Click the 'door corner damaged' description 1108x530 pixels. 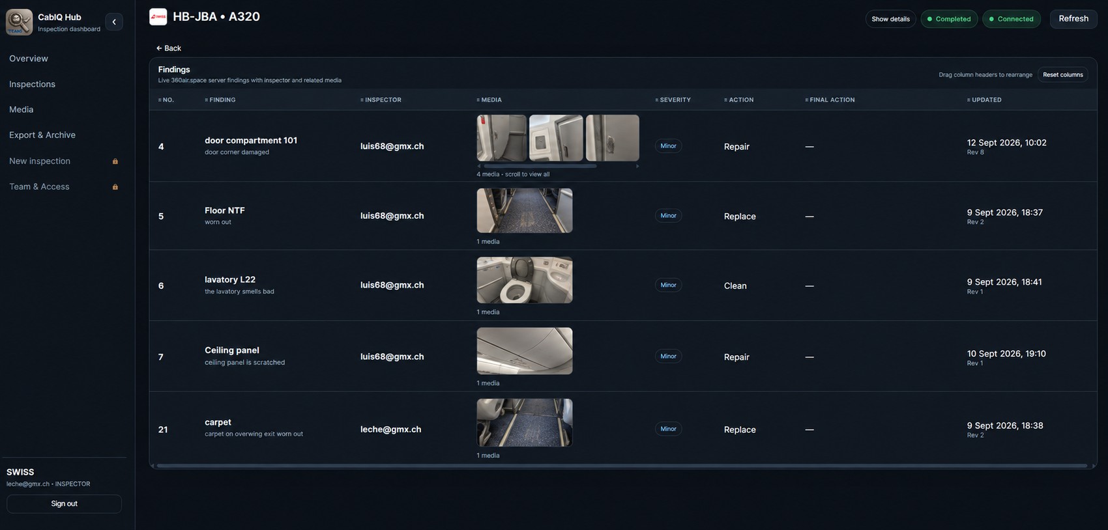click(237, 152)
